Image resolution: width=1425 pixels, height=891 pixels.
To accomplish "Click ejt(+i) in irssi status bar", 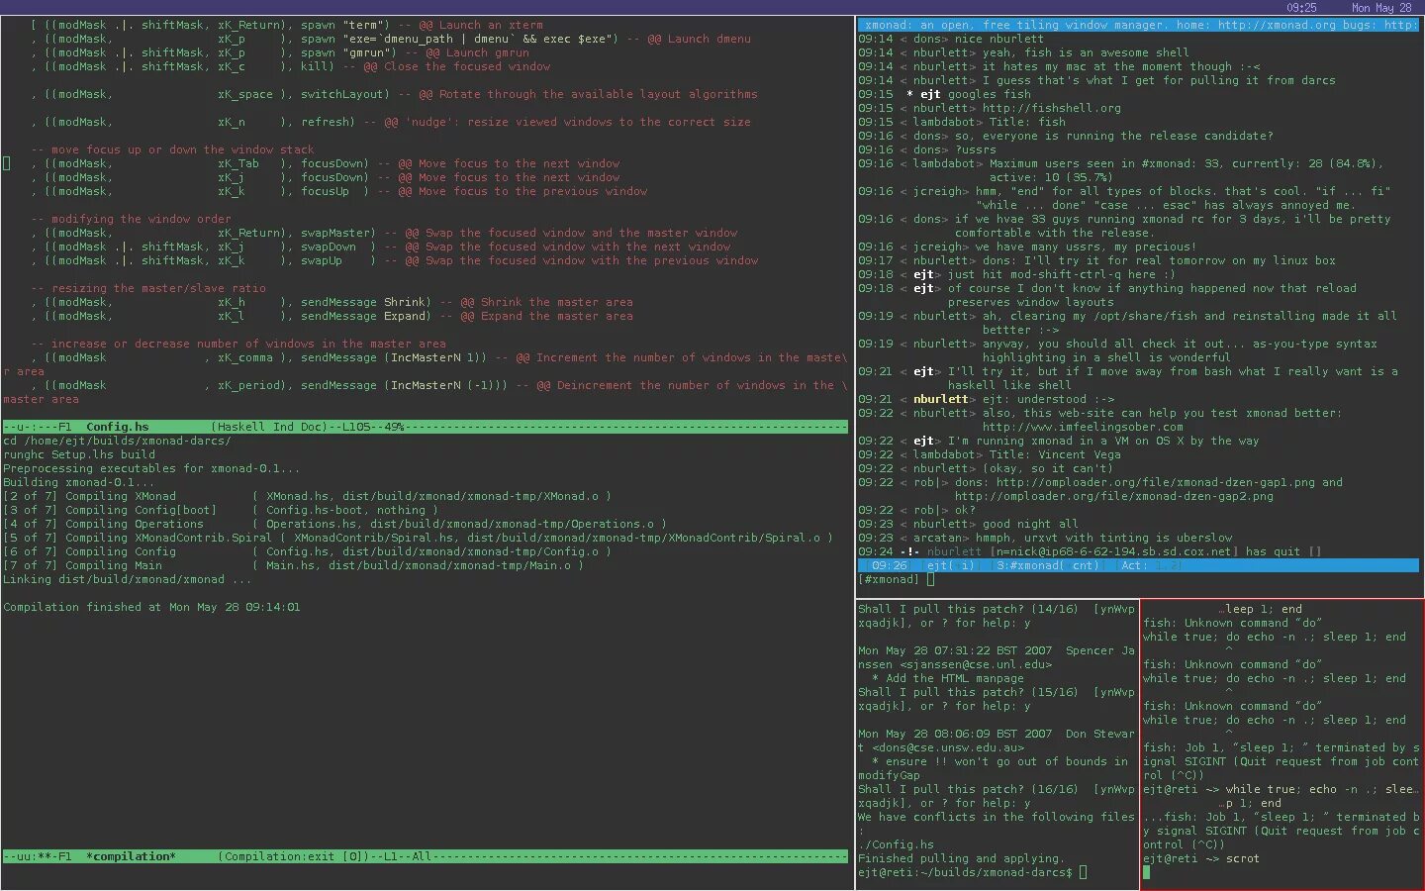I will 951,565.
